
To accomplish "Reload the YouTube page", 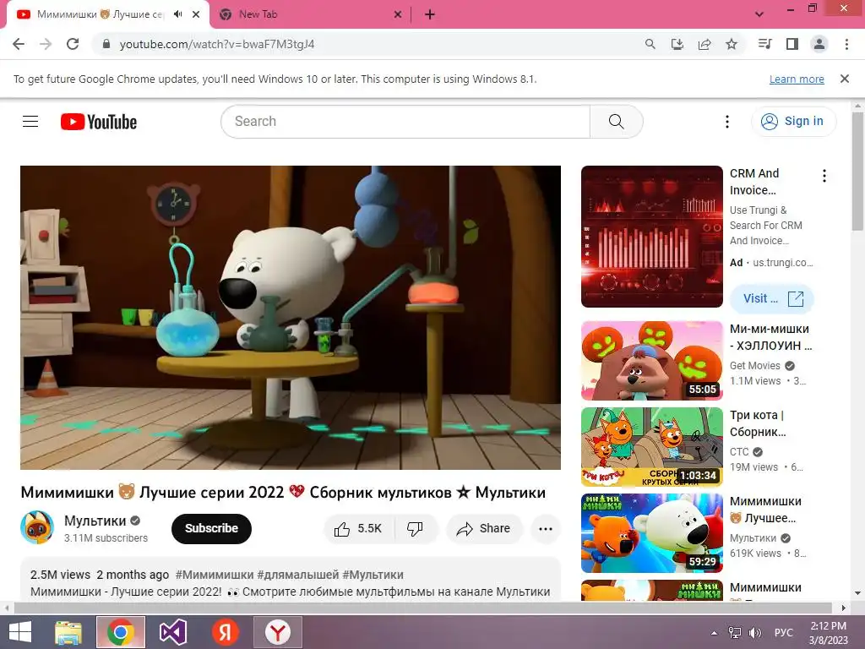I will pos(73,44).
